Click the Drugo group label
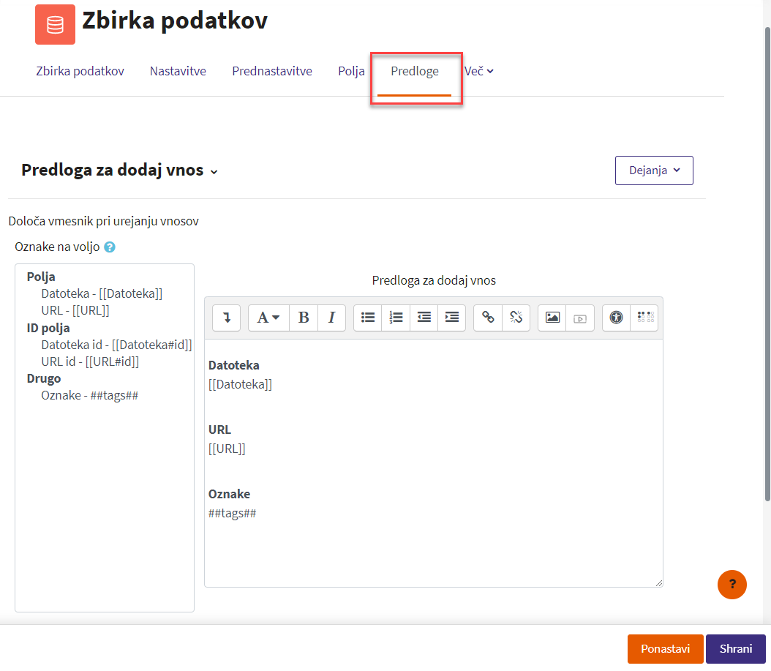 (x=44, y=379)
